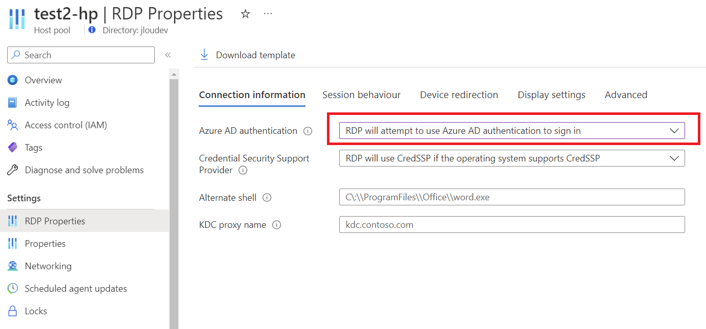This screenshot has height=329, width=706.
Task: Go to the Advanced tab
Action: (626, 95)
